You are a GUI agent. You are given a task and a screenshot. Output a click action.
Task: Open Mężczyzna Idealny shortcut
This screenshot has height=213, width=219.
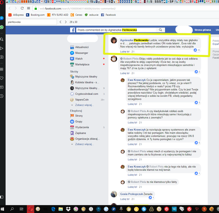click(x=84, y=77)
